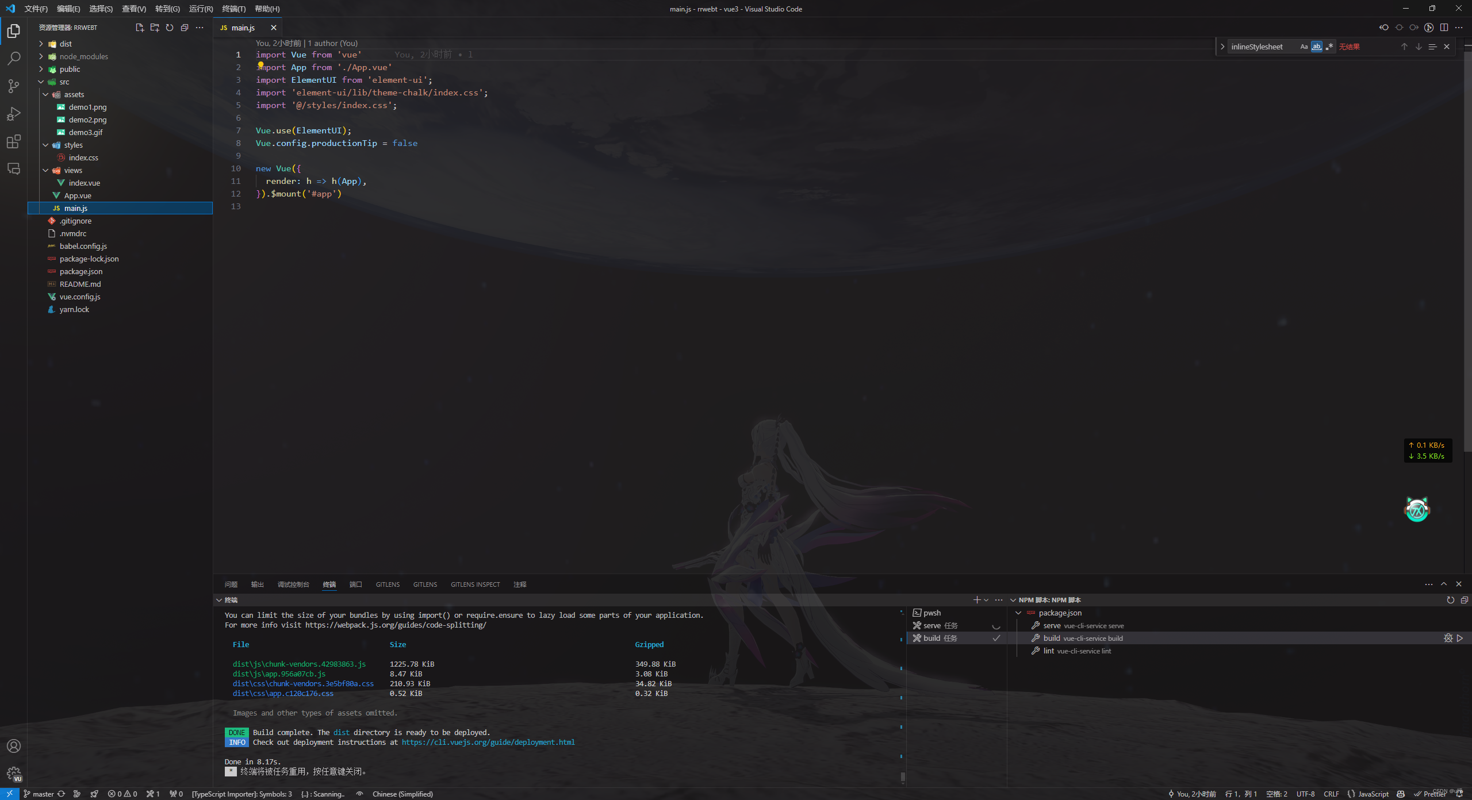Toggle Match Case in find widget
The height and width of the screenshot is (800, 1472).
(x=1304, y=47)
